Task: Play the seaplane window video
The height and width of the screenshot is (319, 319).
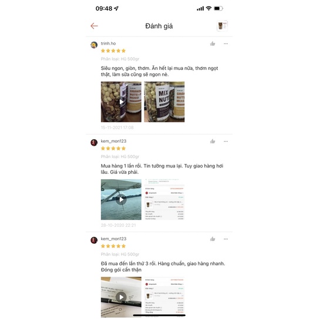Action: click(121, 199)
